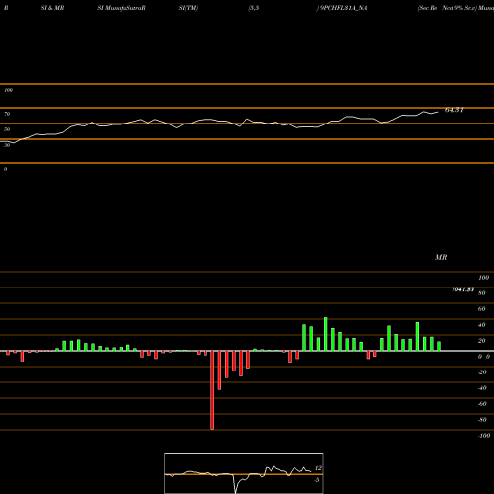Click the 'SI & MR' header text
Image resolution: width=494 pixels, height=494 pixels.
[x=52, y=8]
